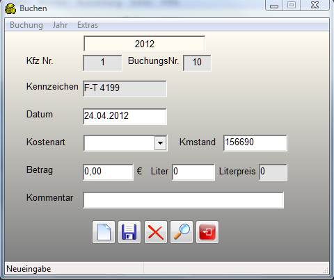The image size is (334, 280).
Task: Save the booking with floppy disk icon
Action: pos(129,232)
